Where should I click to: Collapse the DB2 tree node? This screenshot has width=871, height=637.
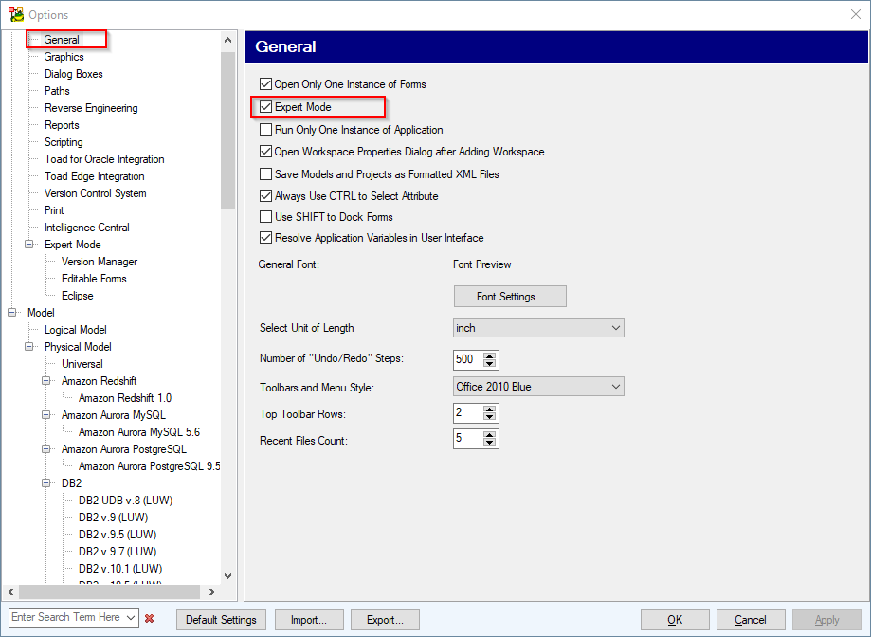tap(46, 483)
